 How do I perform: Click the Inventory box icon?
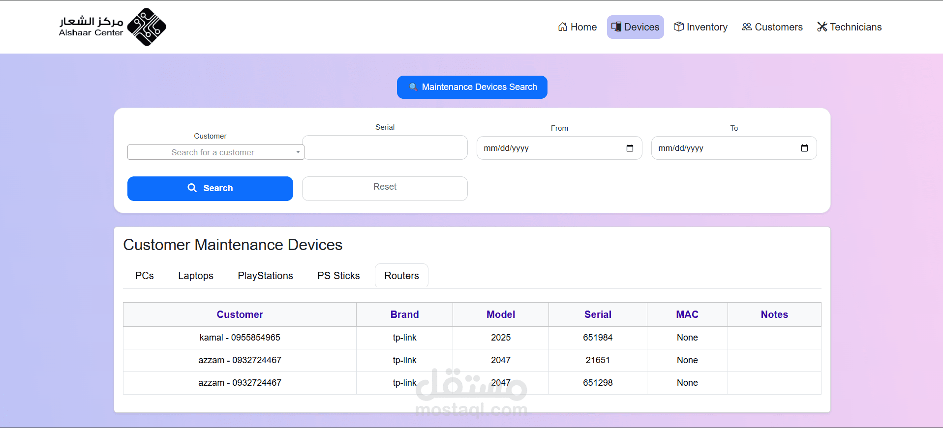click(679, 27)
